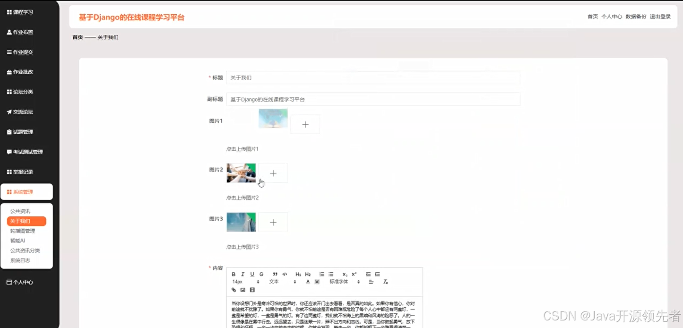Open the font color swatch in the editor

pos(308,282)
